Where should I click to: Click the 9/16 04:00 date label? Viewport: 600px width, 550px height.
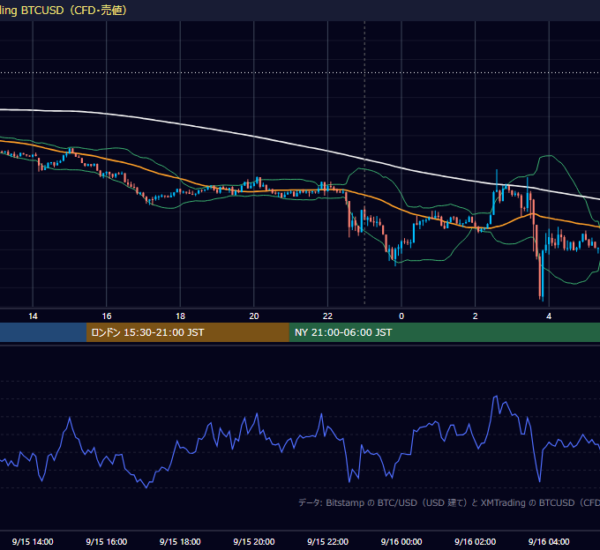(x=549, y=541)
